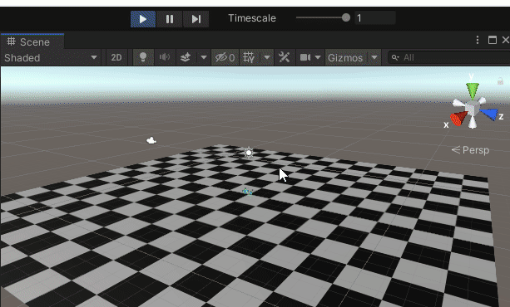Click the orientation gizmo center cube

point(472,108)
